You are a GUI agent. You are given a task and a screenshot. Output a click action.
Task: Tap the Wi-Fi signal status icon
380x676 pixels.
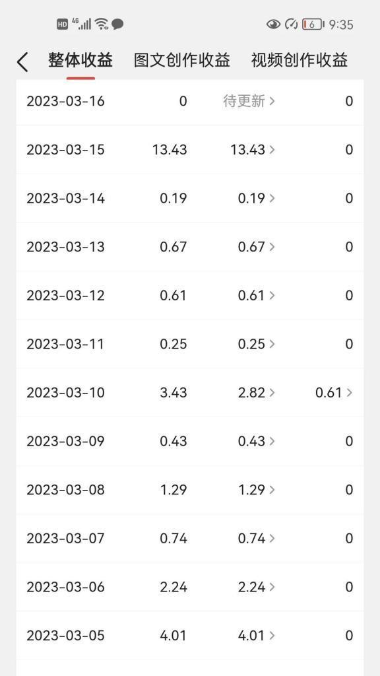pyautogui.click(x=102, y=24)
